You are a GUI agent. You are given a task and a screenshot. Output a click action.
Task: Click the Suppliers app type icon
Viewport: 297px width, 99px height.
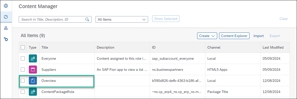[x=33, y=70]
